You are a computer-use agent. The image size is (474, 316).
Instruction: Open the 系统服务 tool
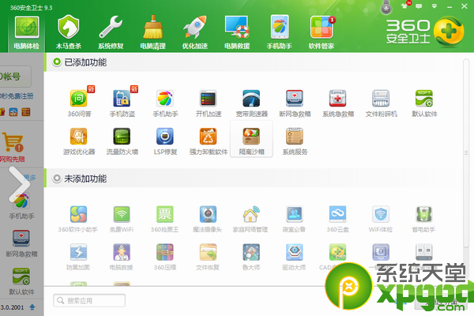click(295, 141)
